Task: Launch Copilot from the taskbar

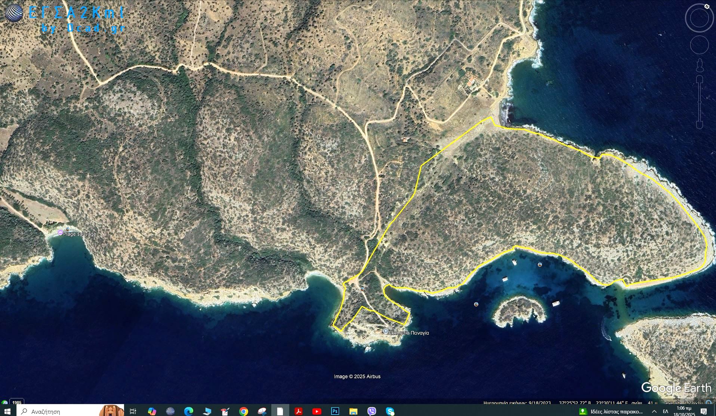Action: pos(152,411)
